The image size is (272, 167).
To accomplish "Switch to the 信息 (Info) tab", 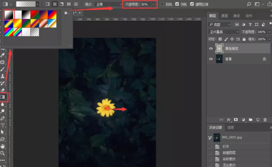I will point(230,127).
